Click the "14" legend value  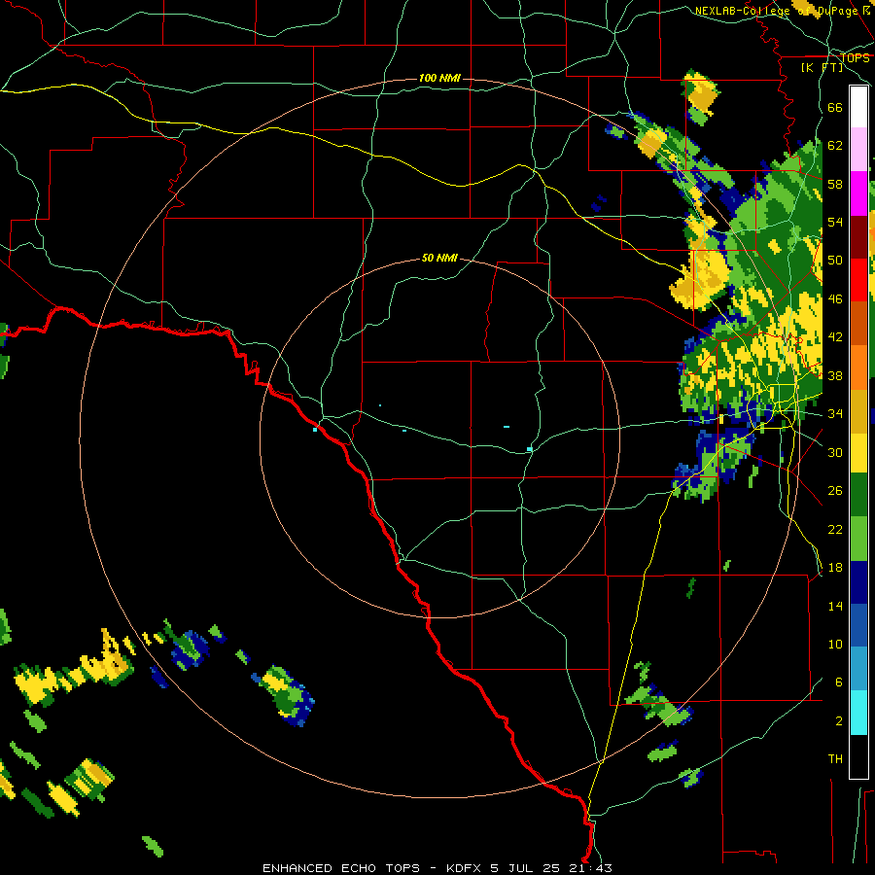[x=835, y=606]
